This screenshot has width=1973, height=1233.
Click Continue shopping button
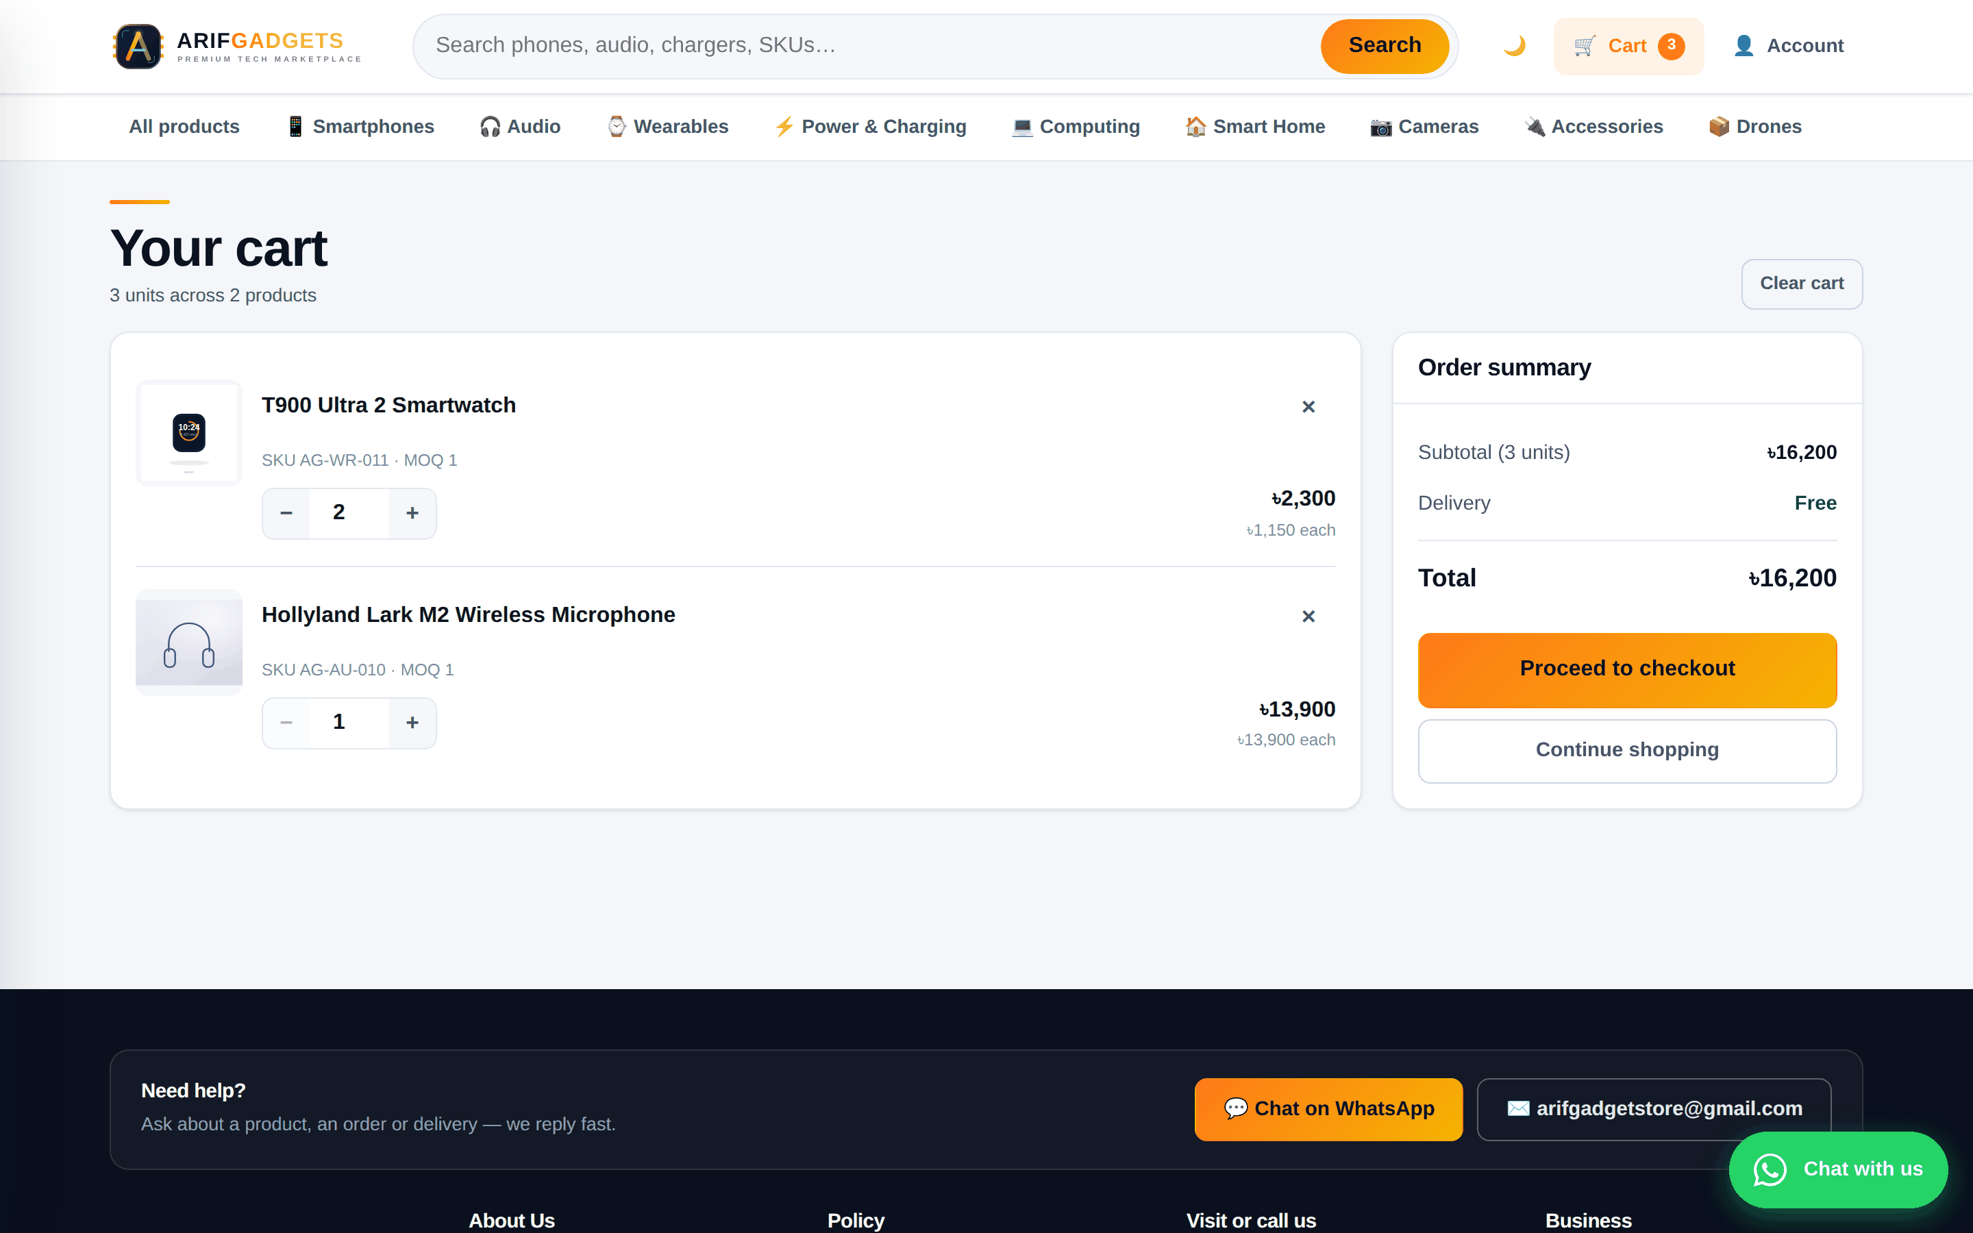click(x=1627, y=751)
